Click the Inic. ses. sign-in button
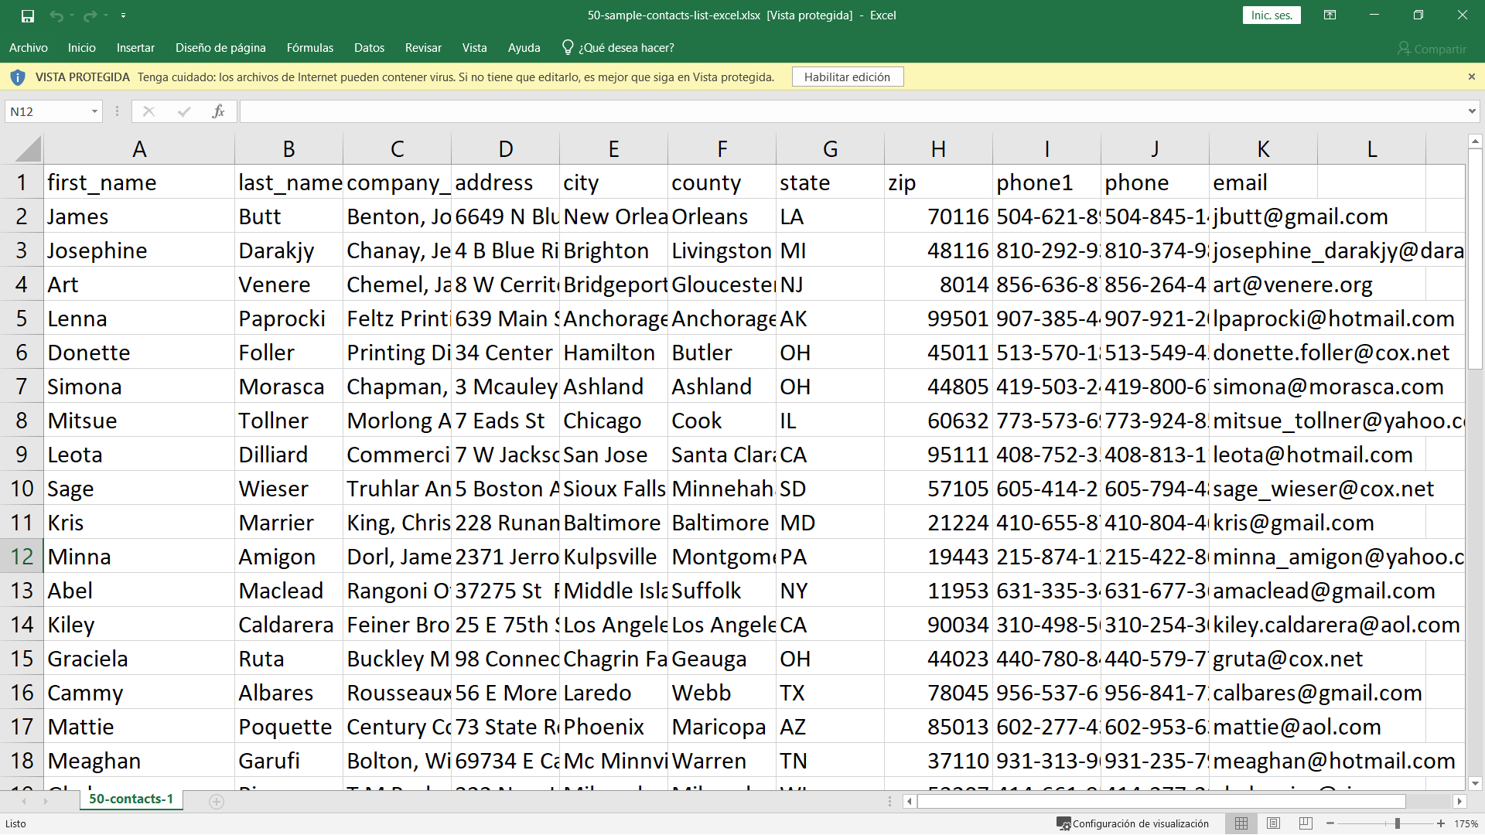 [1272, 15]
